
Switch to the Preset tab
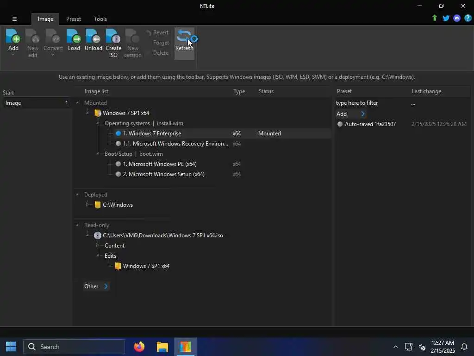tap(74, 19)
